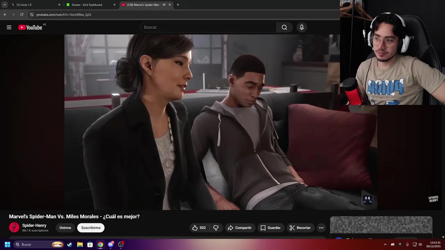Open the video title text
445x250 pixels.
(x=74, y=217)
